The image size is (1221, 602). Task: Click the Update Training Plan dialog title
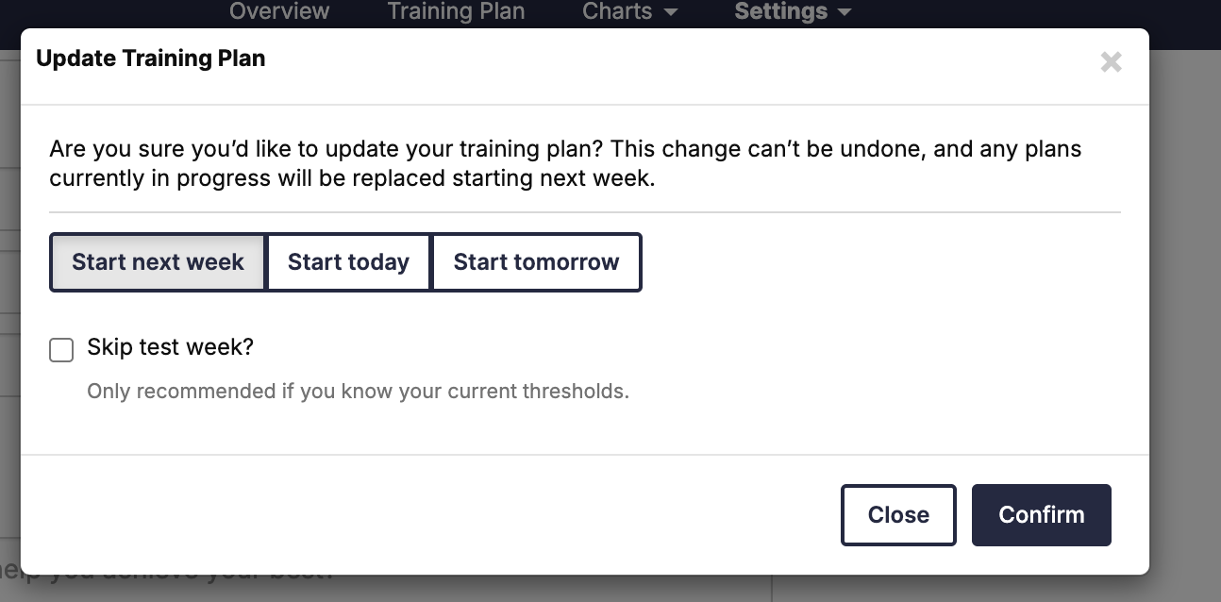(150, 59)
